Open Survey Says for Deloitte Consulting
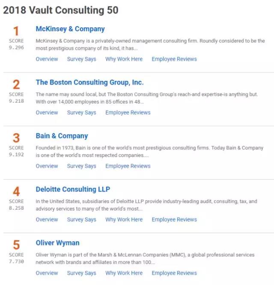Viewport: 274px width, 285px height. 81,220
